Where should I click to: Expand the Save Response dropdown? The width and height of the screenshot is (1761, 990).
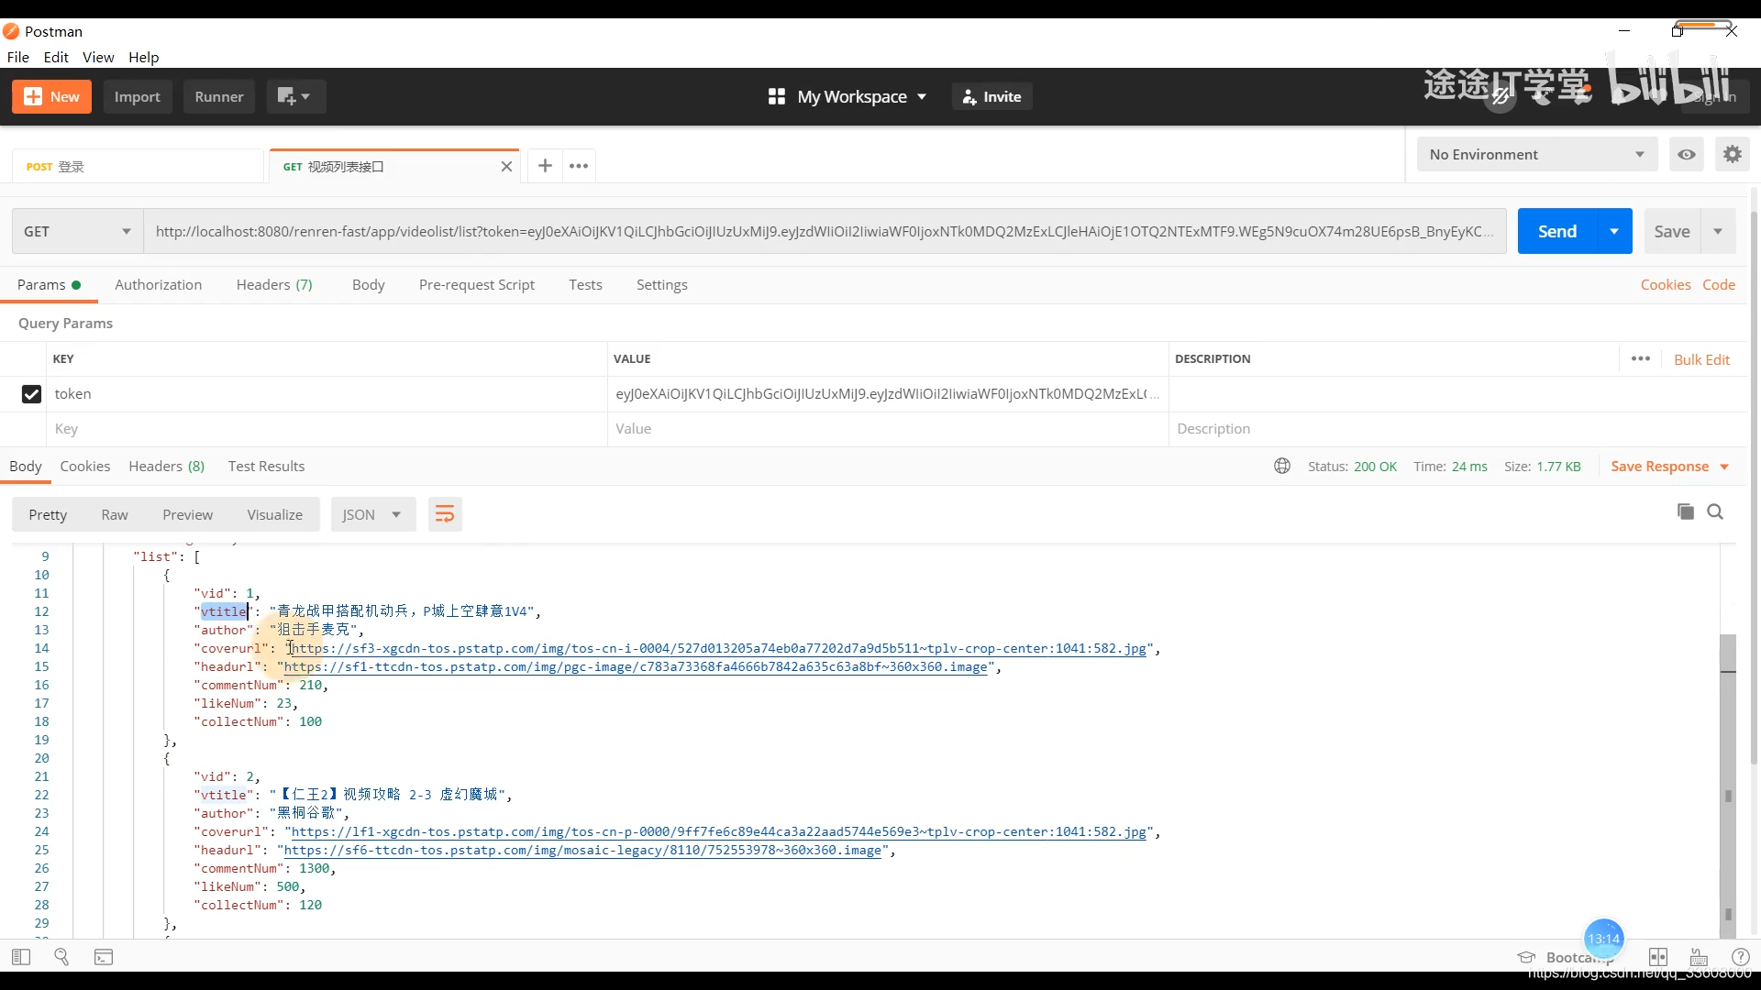pos(1669,467)
